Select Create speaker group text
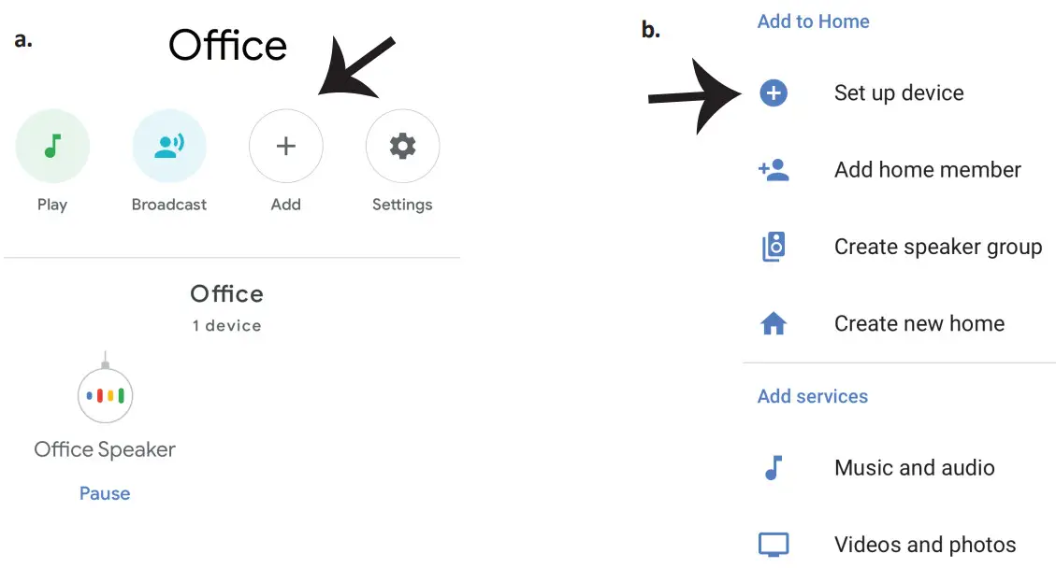The image size is (1056, 568). (937, 247)
